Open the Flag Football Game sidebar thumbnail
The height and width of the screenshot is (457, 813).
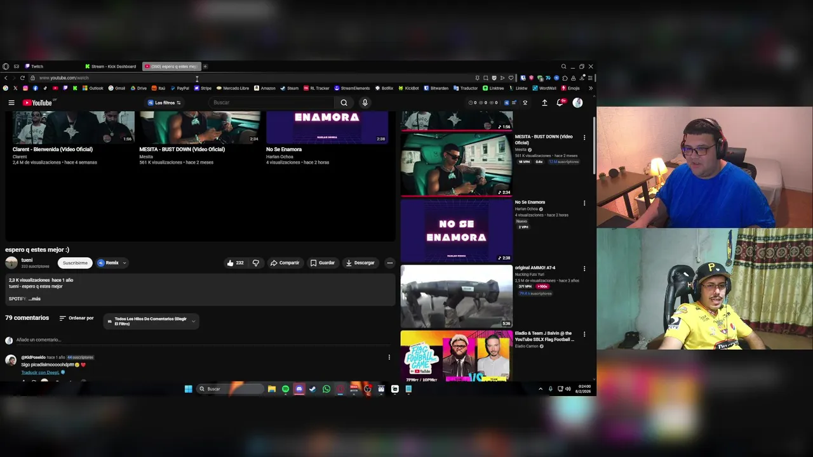pyautogui.click(x=456, y=355)
